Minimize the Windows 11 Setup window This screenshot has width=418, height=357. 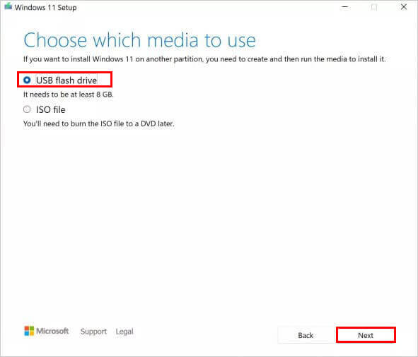(344, 7)
